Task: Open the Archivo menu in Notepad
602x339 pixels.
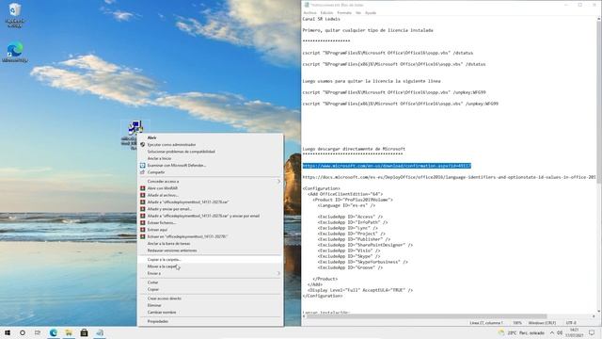Action: click(309, 13)
